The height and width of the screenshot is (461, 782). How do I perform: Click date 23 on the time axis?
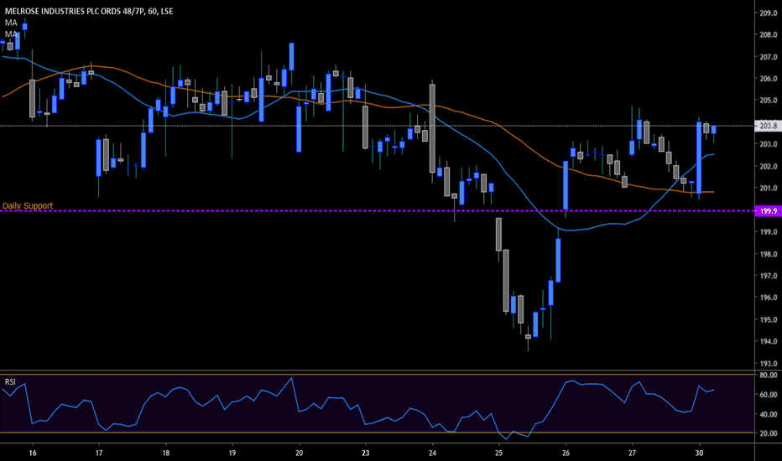[366, 453]
